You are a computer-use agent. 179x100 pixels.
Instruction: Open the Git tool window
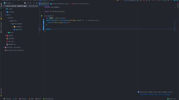point(15,99)
